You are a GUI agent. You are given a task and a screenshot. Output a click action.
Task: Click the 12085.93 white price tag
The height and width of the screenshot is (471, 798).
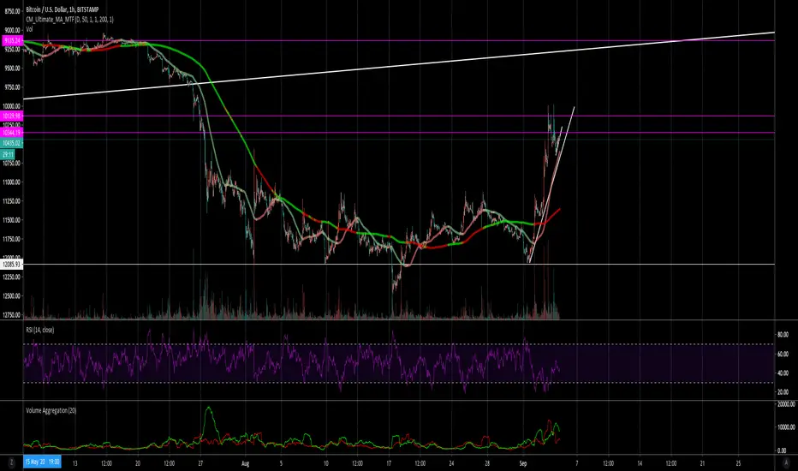pos(12,265)
